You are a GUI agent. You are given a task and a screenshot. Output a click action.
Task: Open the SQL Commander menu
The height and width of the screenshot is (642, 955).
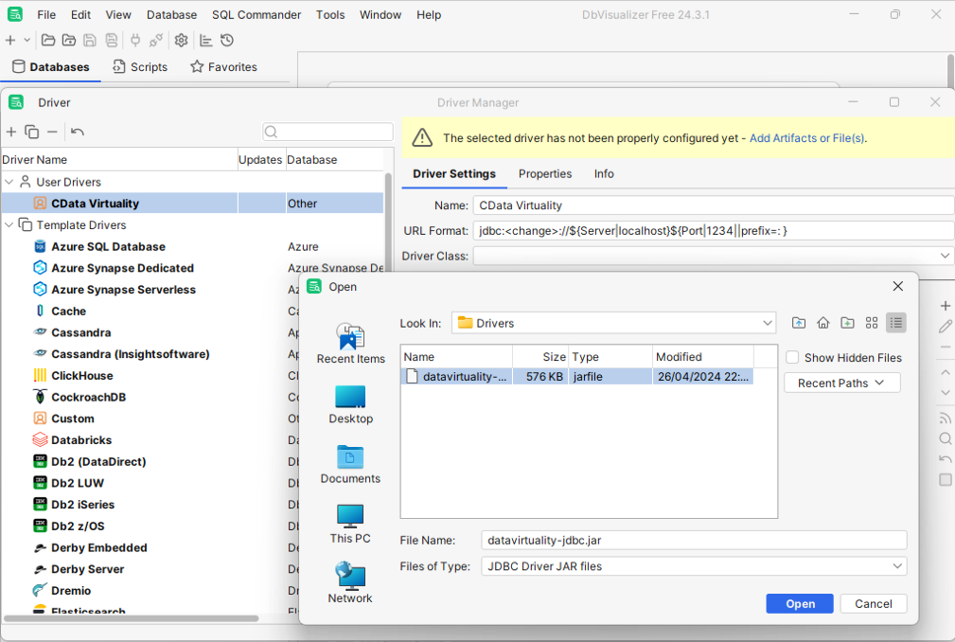pos(256,15)
